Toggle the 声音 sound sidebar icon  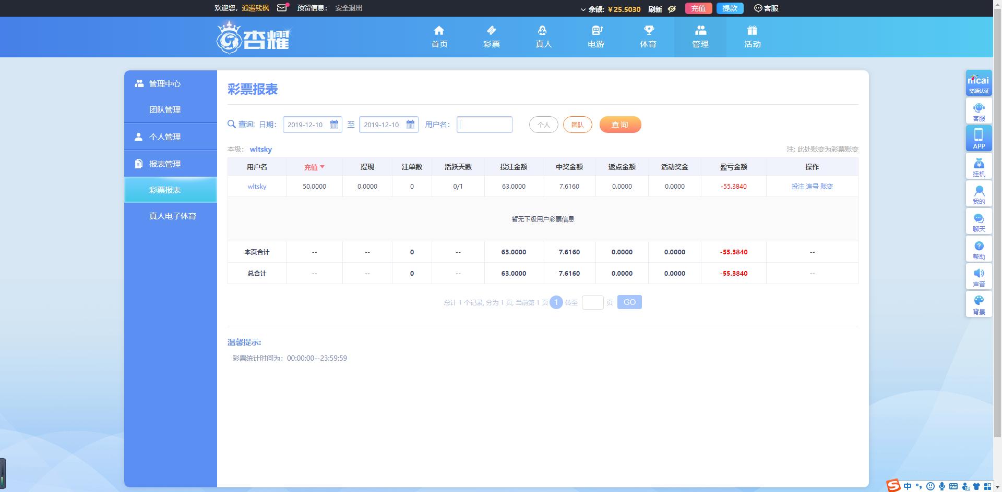point(979,277)
